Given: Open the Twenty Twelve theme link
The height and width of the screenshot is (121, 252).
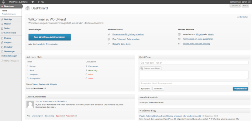Looking at the screenshot, I should [x=39, y=84].
